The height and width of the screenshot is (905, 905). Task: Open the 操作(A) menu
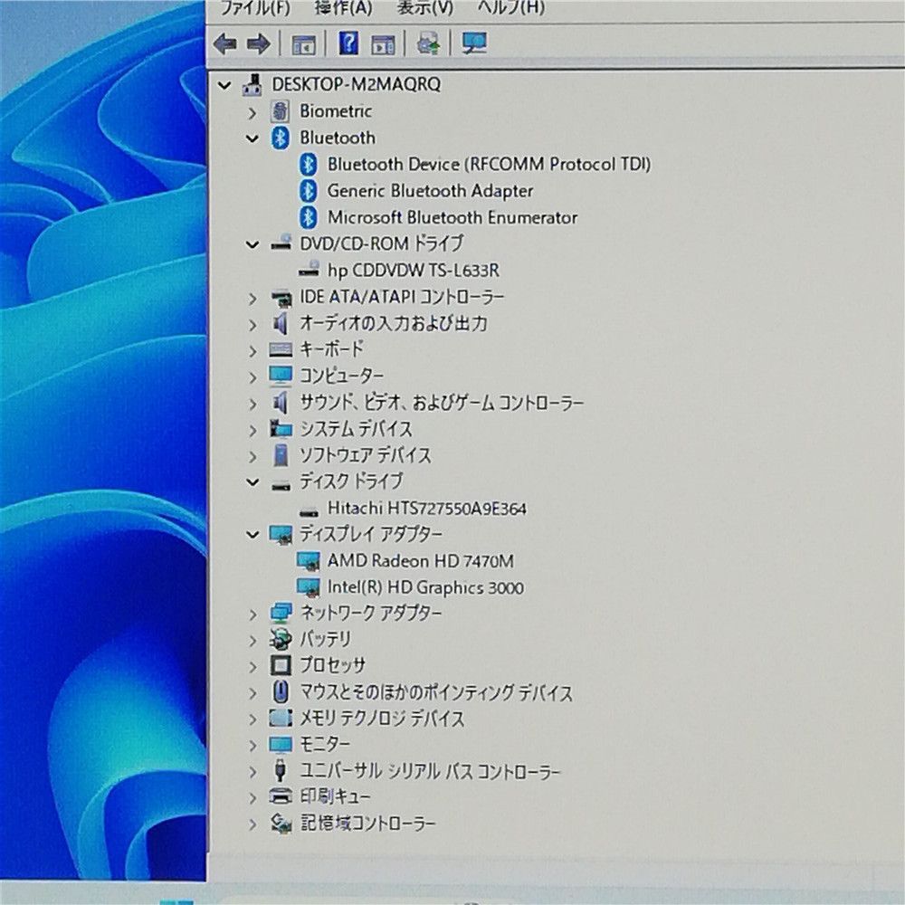tap(343, 8)
